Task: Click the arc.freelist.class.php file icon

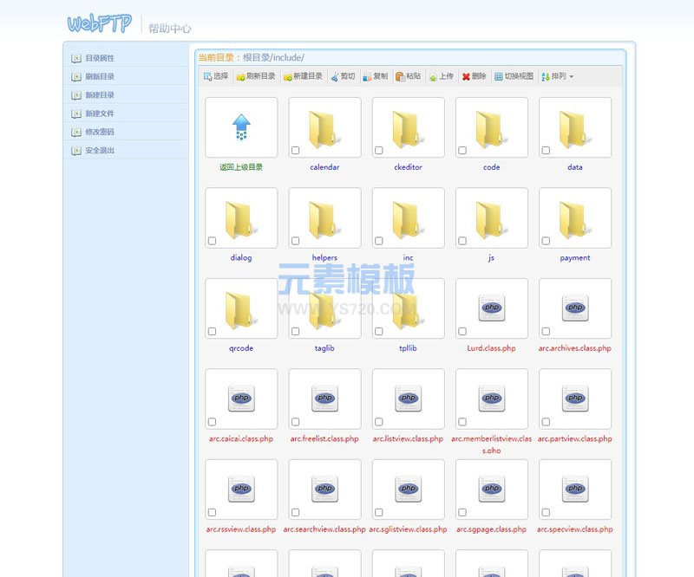Action: pos(324,399)
